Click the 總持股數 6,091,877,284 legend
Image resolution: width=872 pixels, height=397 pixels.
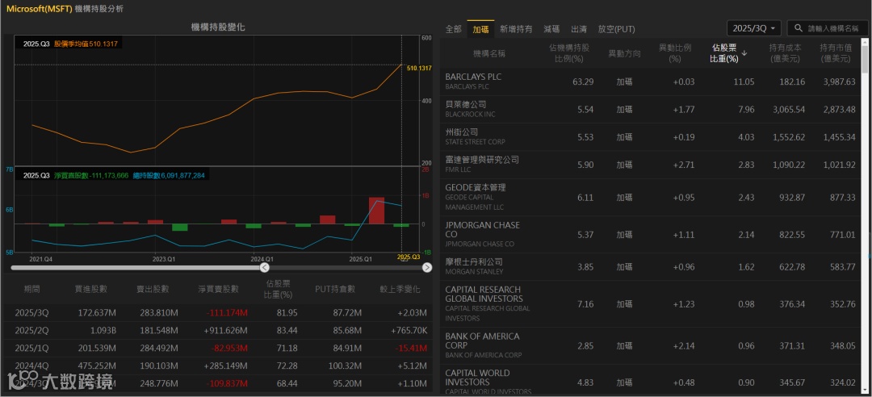click(x=169, y=176)
